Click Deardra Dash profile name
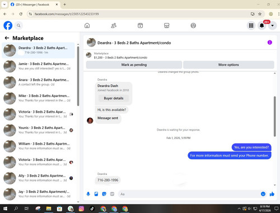This screenshot has width=280, height=213. pyautogui.click(x=108, y=86)
